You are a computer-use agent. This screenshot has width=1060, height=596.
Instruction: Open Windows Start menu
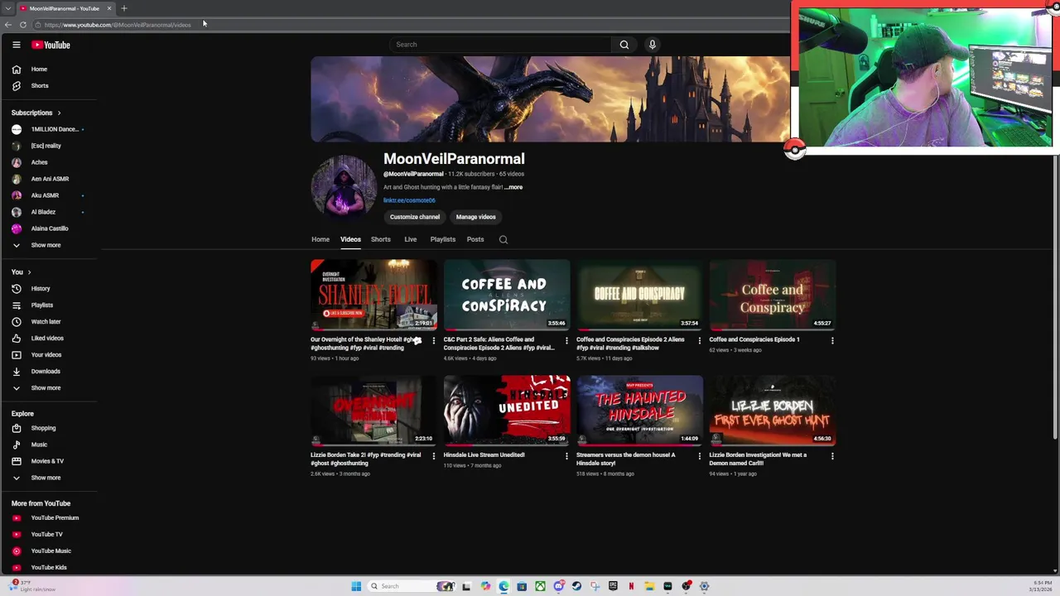tap(356, 586)
